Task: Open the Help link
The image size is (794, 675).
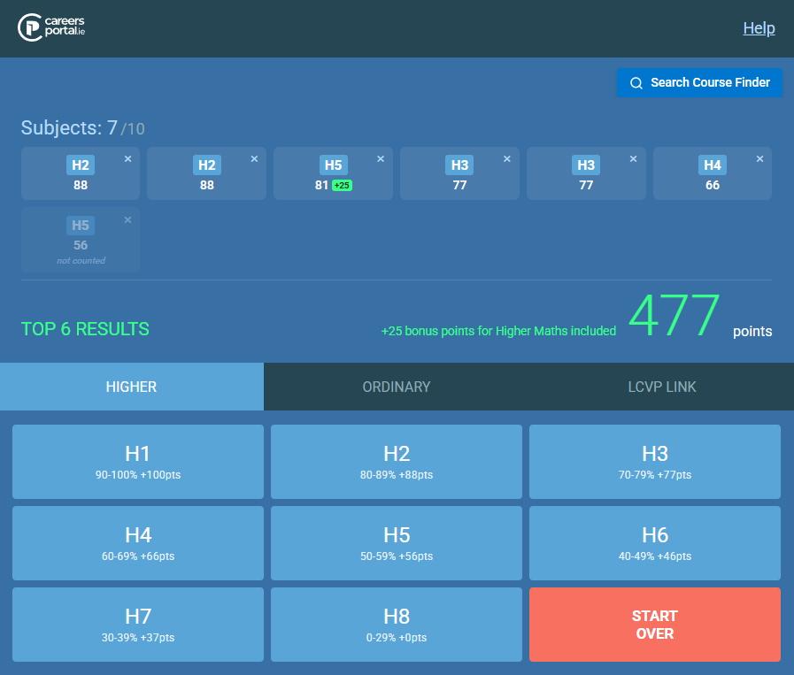Action: pyautogui.click(x=759, y=27)
